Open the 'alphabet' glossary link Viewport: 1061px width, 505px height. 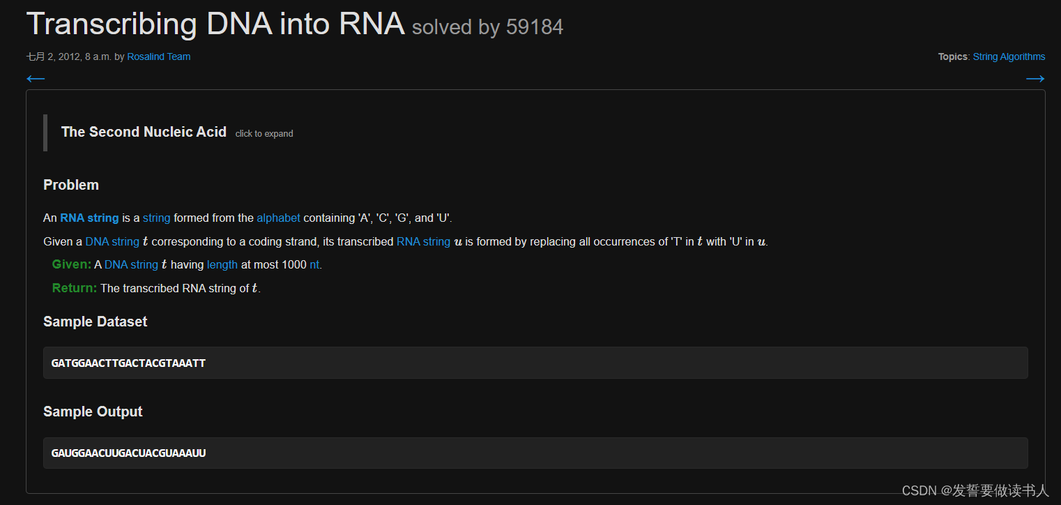click(278, 218)
